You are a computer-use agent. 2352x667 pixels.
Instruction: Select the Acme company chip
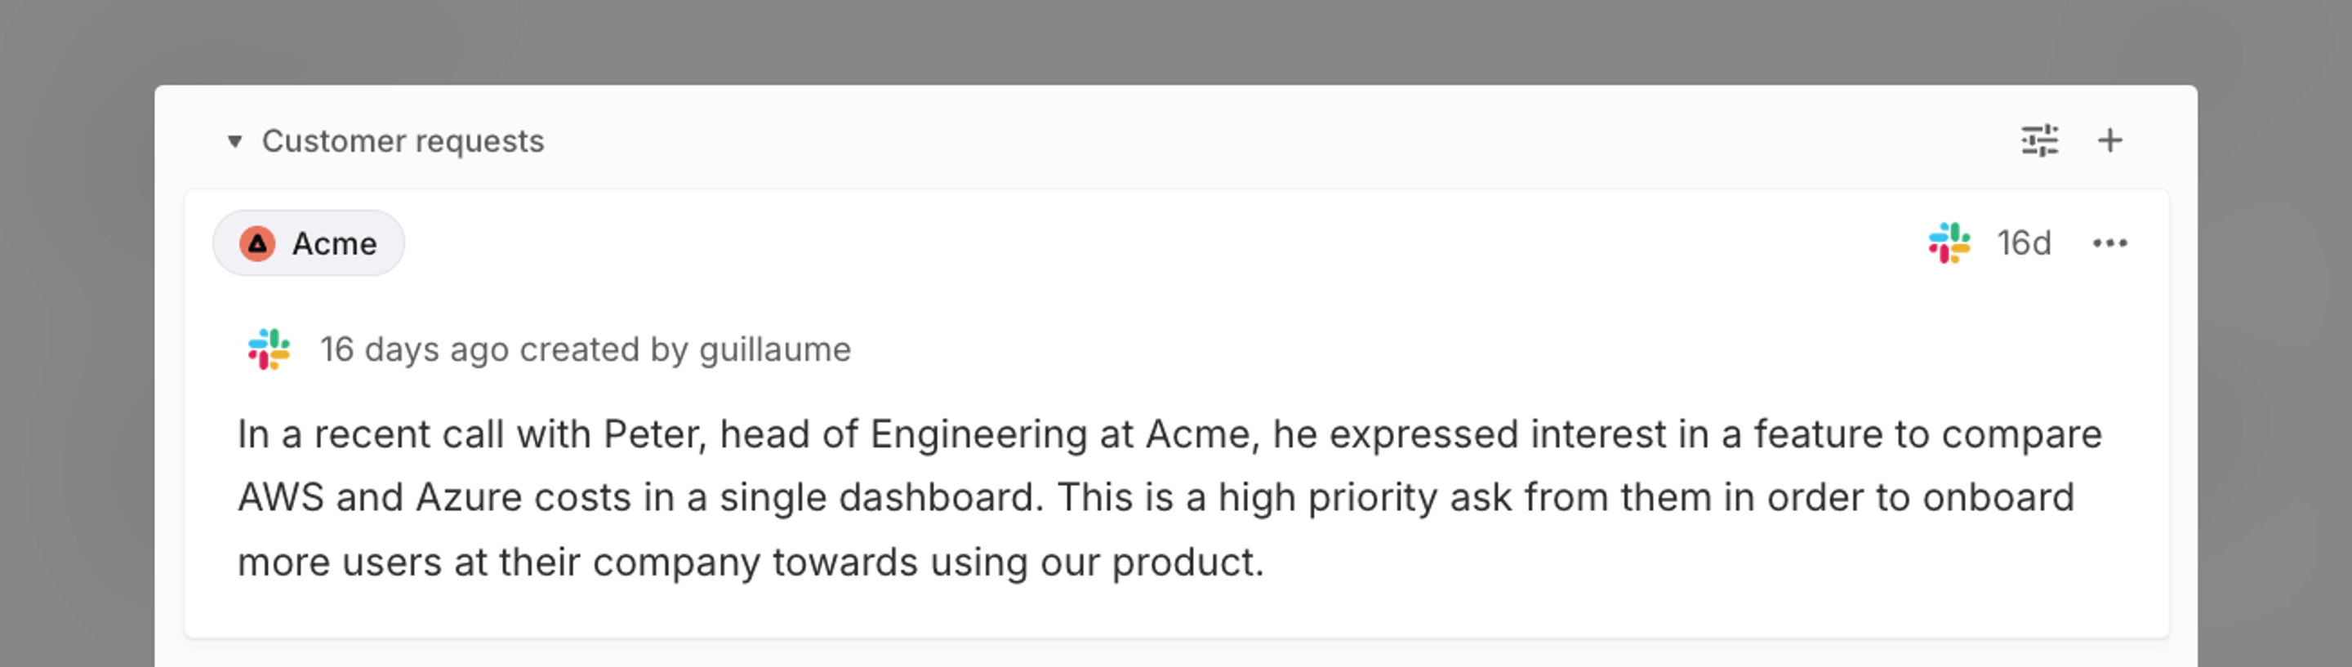point(309,242)
